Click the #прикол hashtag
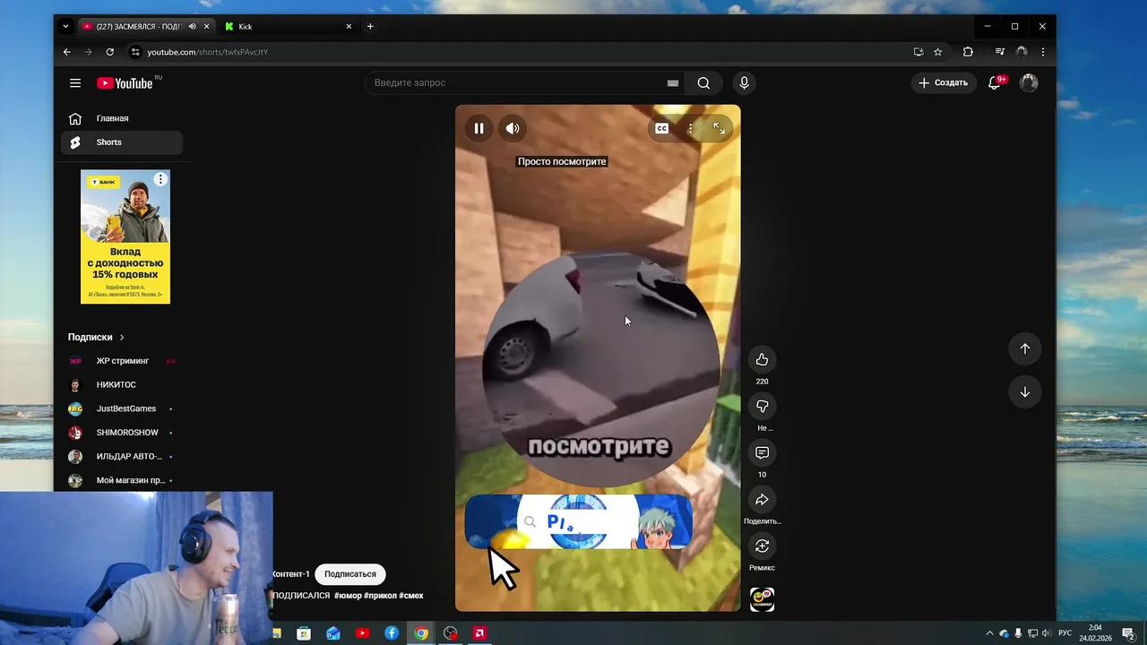 click(x=381, y=595)
